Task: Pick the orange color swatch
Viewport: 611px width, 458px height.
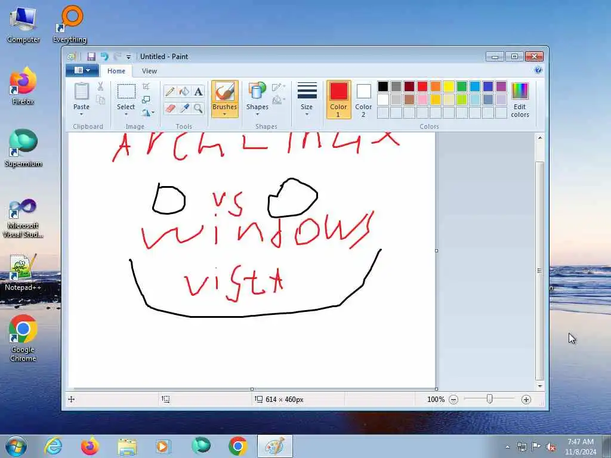Action: 436,86
